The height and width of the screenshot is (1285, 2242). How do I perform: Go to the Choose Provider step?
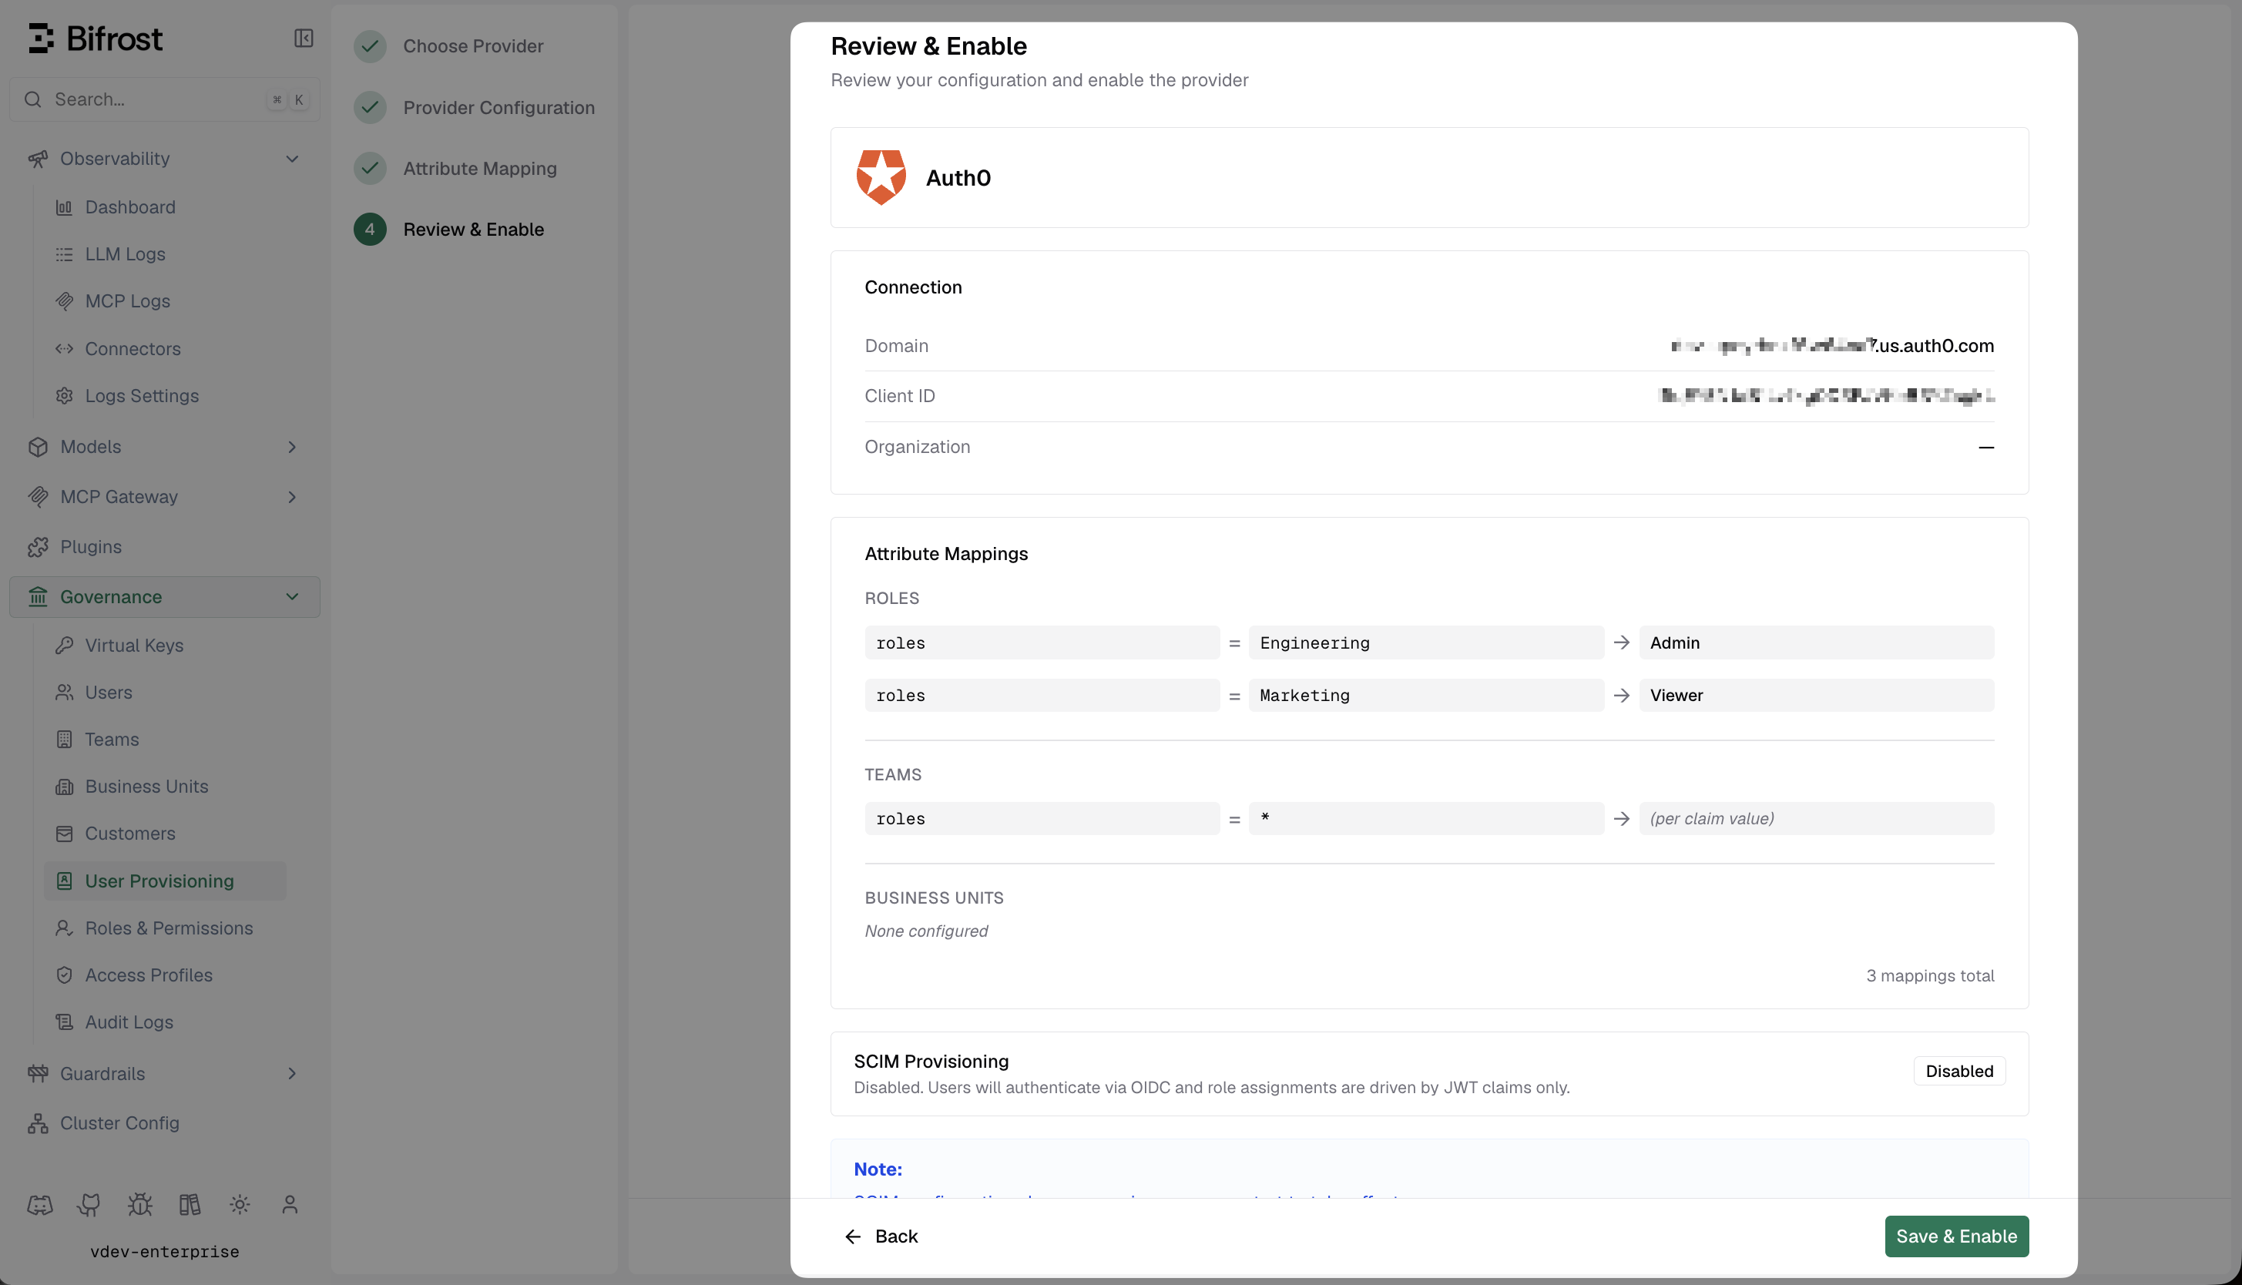[x=449, y=46]
